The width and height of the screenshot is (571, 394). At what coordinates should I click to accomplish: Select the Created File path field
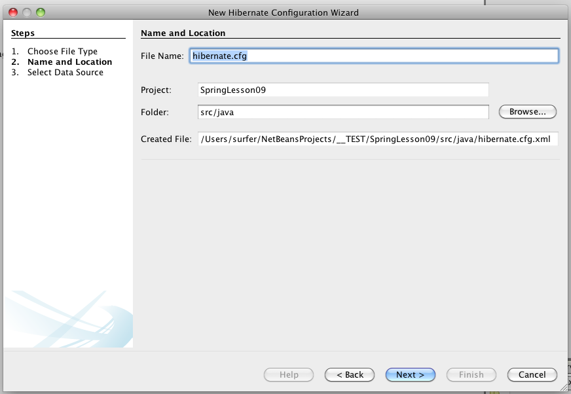pyautogui.click(x=378, y=139)
